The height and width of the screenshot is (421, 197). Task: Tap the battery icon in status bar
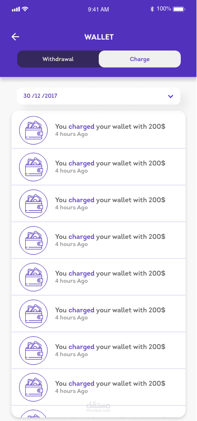(179, 9)
